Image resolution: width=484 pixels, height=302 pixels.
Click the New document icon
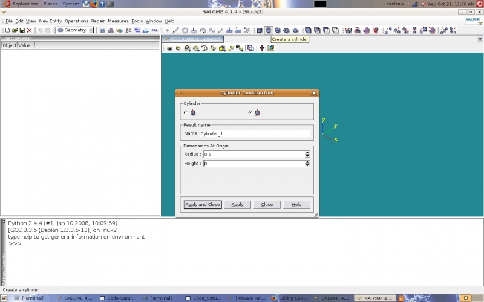pyautogui.click(x=7, y=30)
